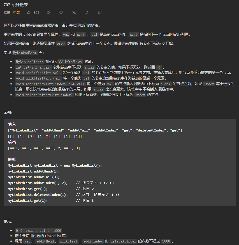
Task: Click the line myLinkedList.deleteAtIndex(1);
Action: pos(38,195)
